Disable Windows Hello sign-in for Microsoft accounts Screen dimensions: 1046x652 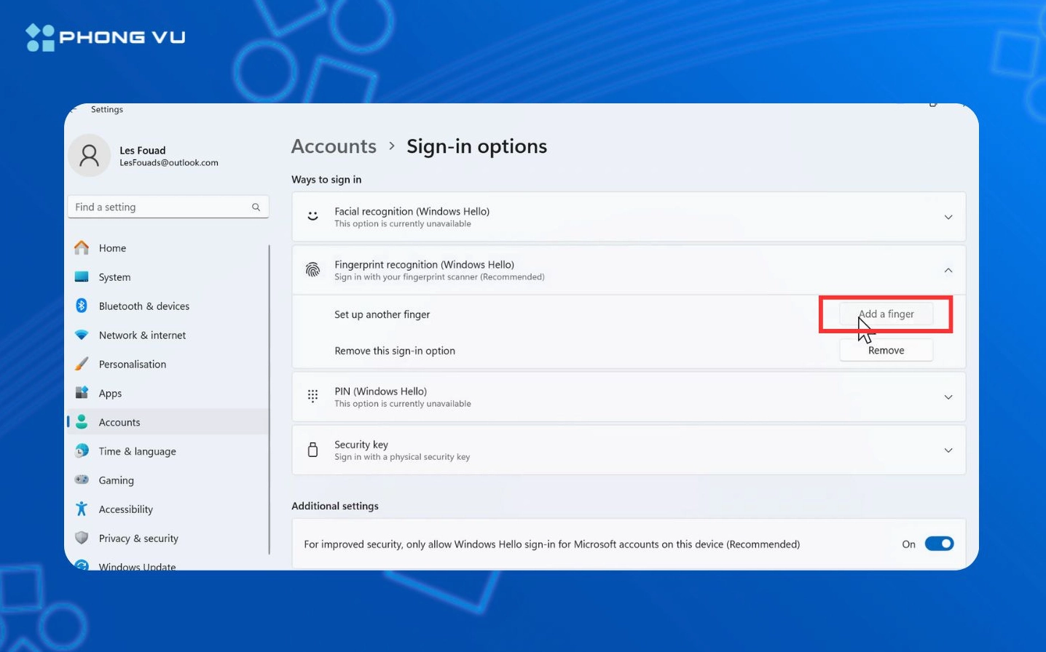(x=940, y=543)
